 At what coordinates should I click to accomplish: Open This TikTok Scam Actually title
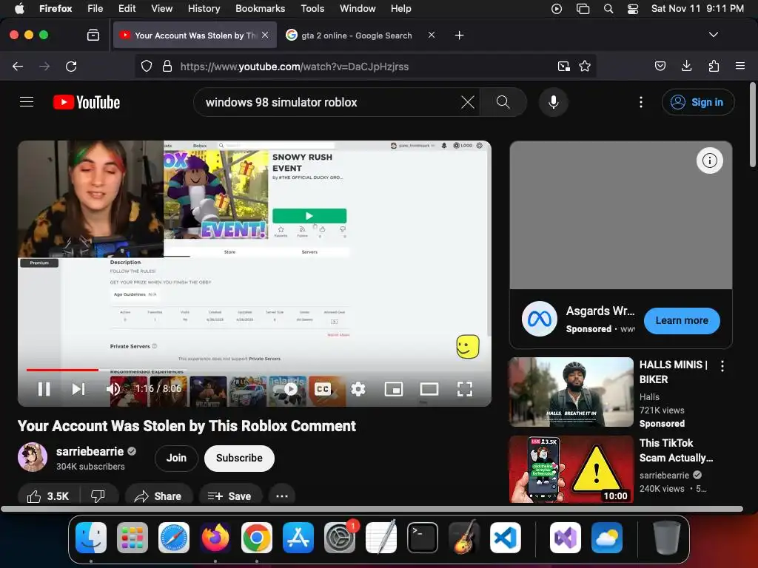tap(676, 450)
